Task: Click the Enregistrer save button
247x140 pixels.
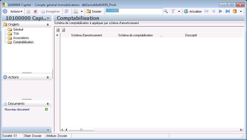Action: tap(50, 11)
